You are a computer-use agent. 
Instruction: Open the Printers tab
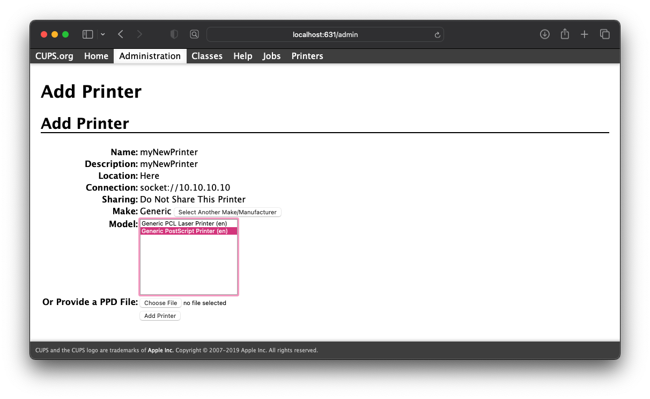tap(307, 56)
